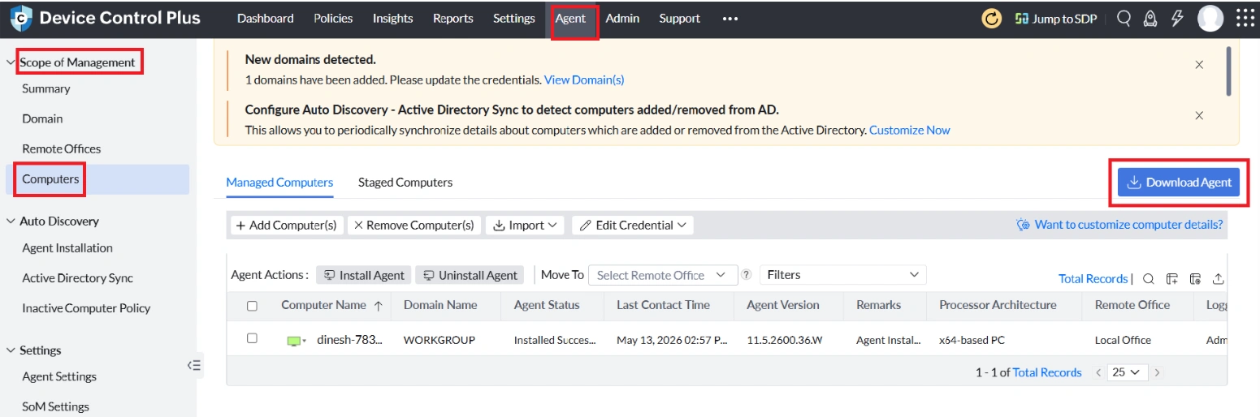Open Remote Offices in the sidebar
Screen dimensions: 1260x417
62,149
